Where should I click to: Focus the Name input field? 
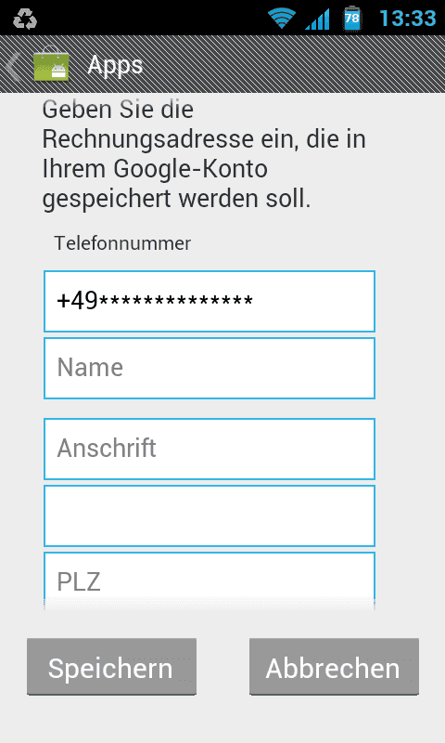point(210,368)
